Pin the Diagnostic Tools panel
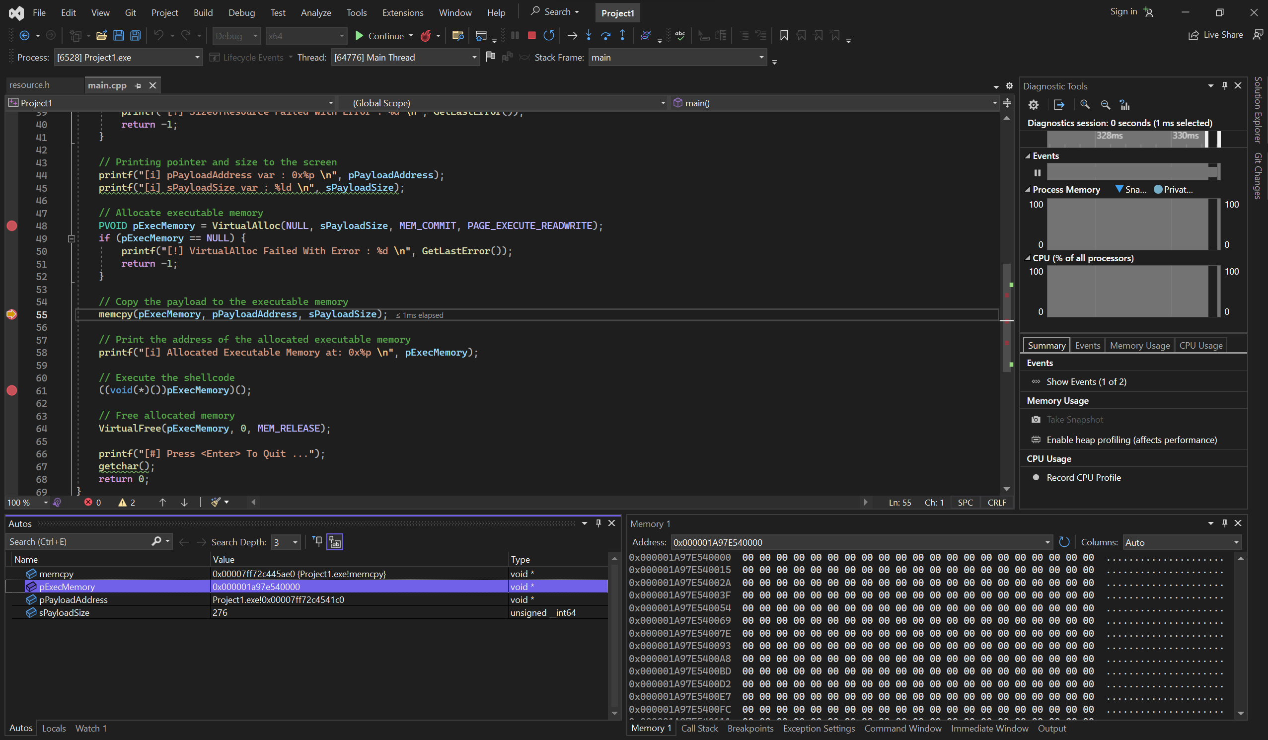 (x=1225, y=85)
